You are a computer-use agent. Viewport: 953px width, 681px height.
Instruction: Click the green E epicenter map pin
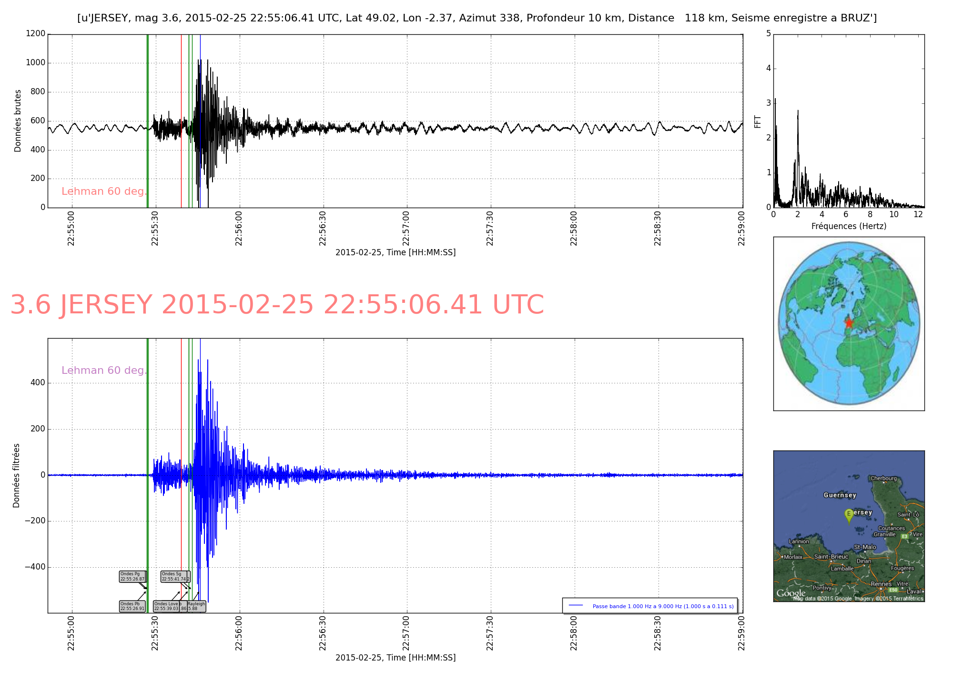click(848, 514)
